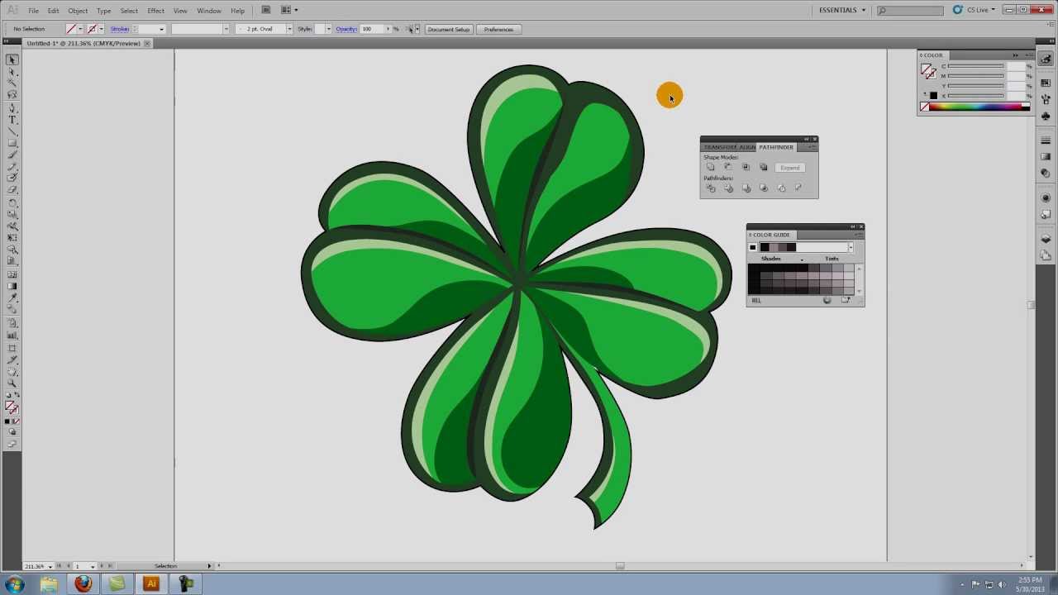Open the 2 pt. Oval brush dropdown
The height and width of the screenshot is (595, 1058).
point(288,29)
